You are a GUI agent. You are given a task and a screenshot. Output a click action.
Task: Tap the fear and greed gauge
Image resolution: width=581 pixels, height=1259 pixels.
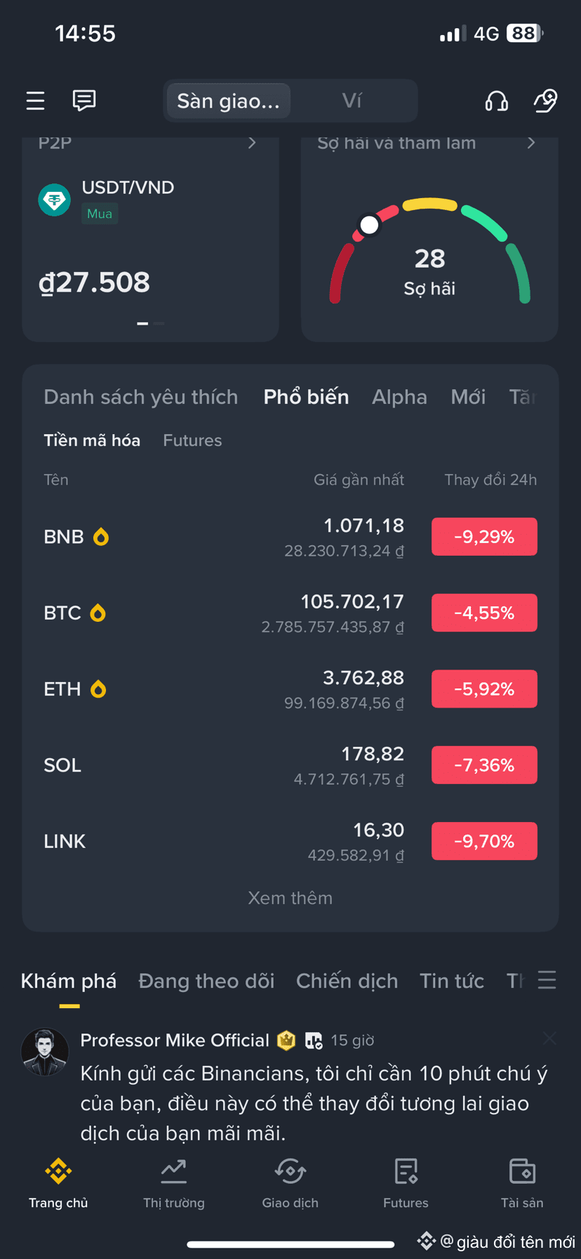429,251
